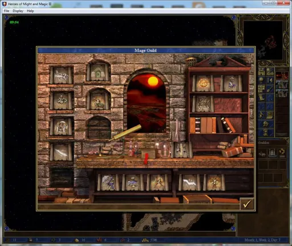The height and width of the screenshot is (246, 292).
Task: Click the second scroll in bottom desk row
Action: (x=133, y=183)
